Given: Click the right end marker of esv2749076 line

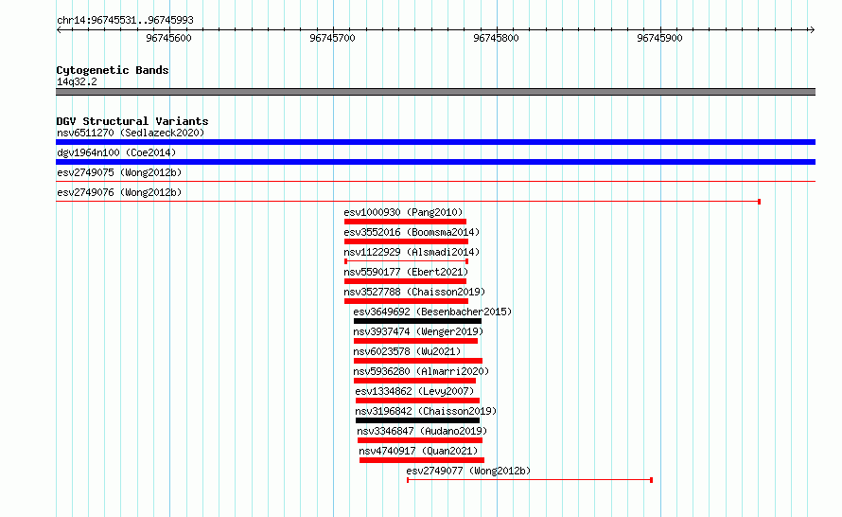Looking at the screenshot, I should [x=760, y=202].
